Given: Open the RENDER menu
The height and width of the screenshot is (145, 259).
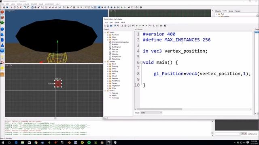Looking at the screenshot, I should pos(34,4).
